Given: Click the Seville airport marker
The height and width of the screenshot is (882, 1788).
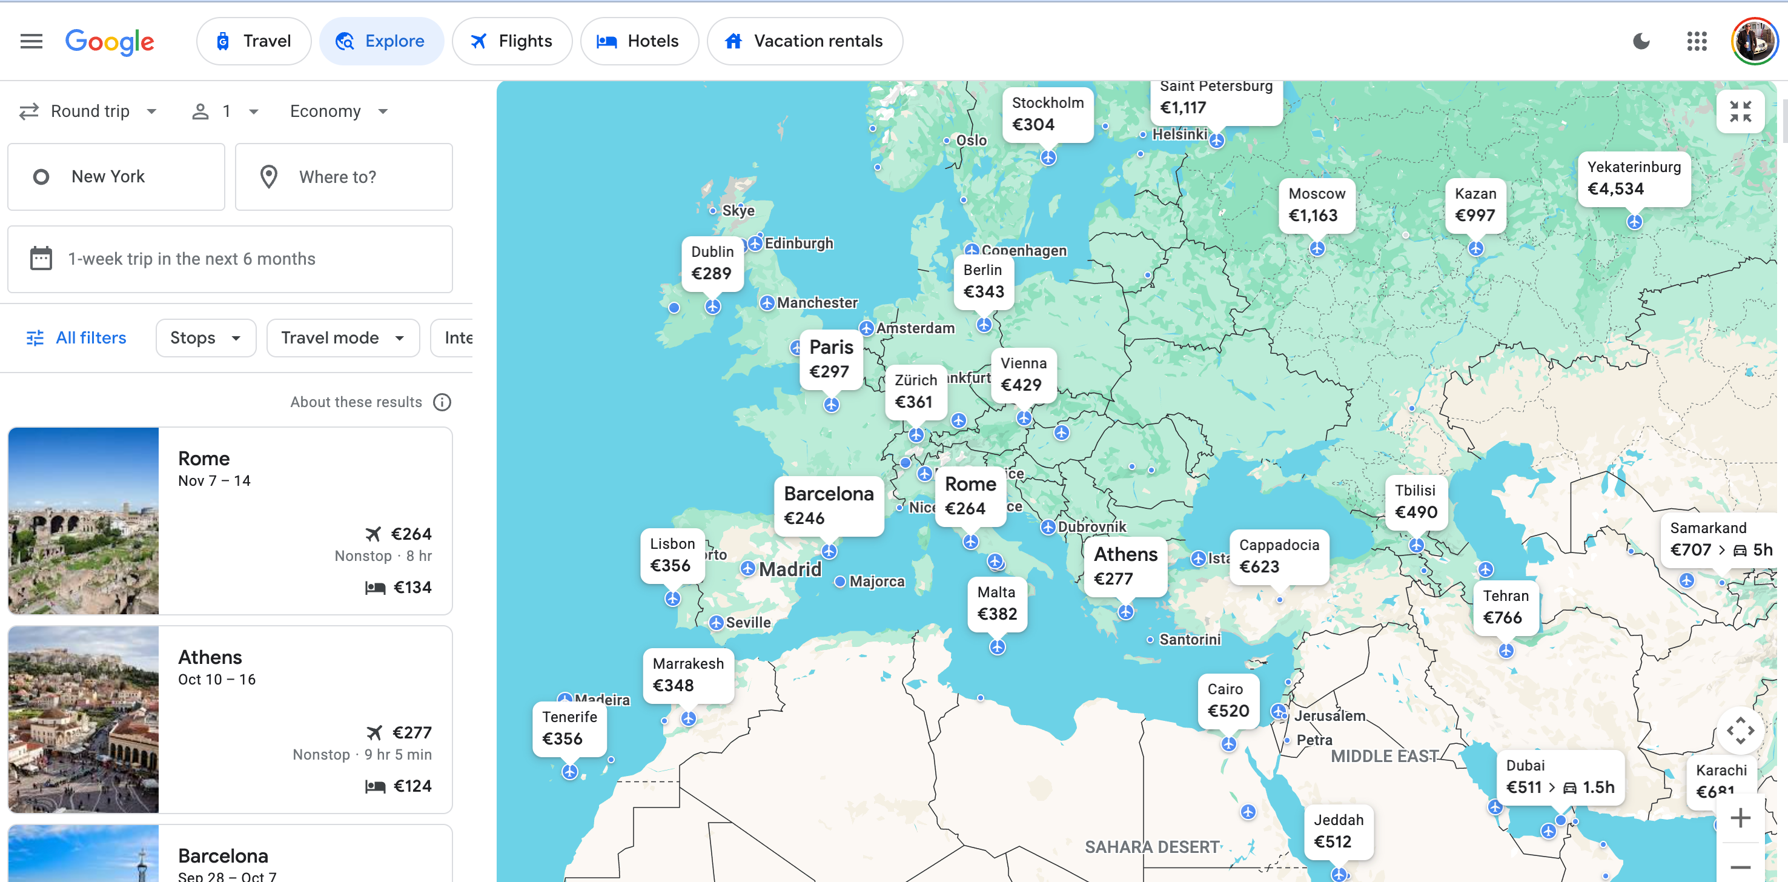Looking at the screenshot, I should [x=717, y=623].
